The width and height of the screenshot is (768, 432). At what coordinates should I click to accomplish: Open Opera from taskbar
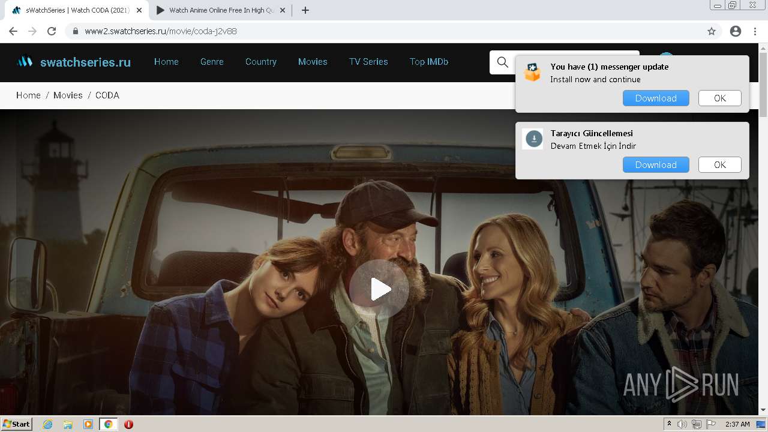(x=128, y=424)
